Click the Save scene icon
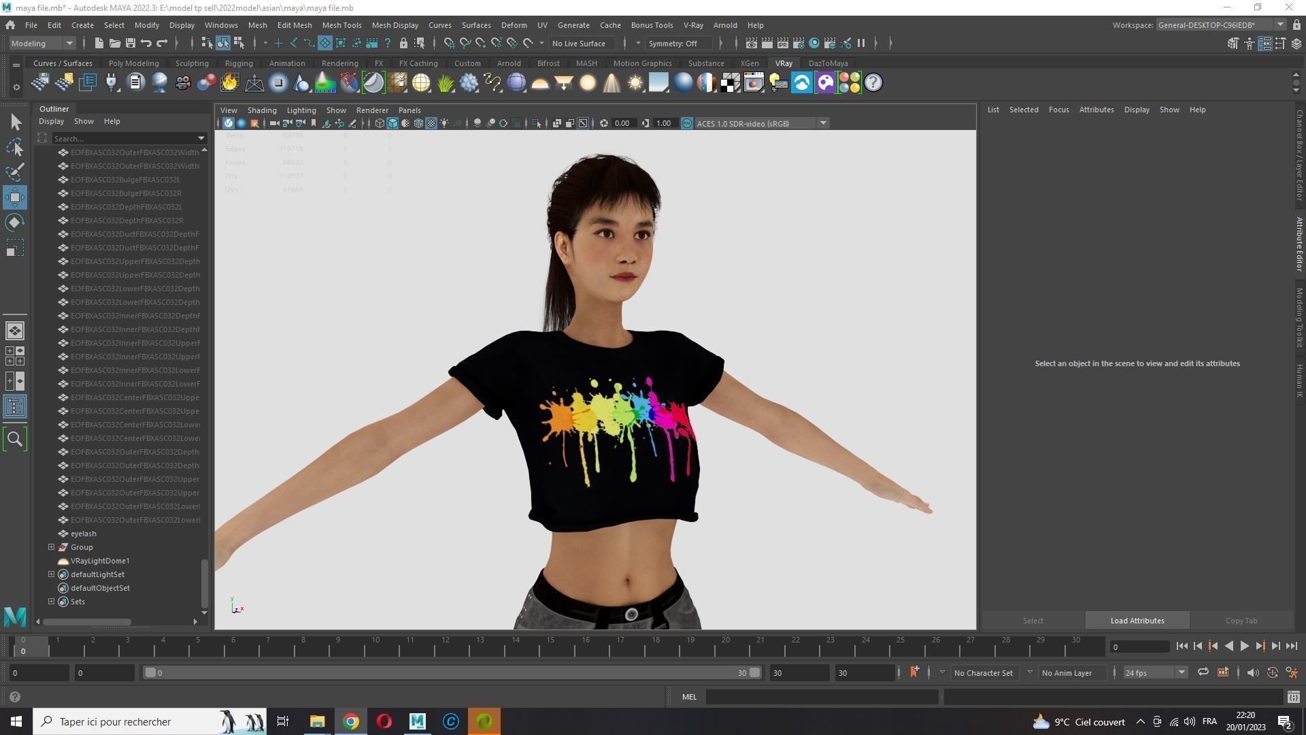 (x=131, y=43)
